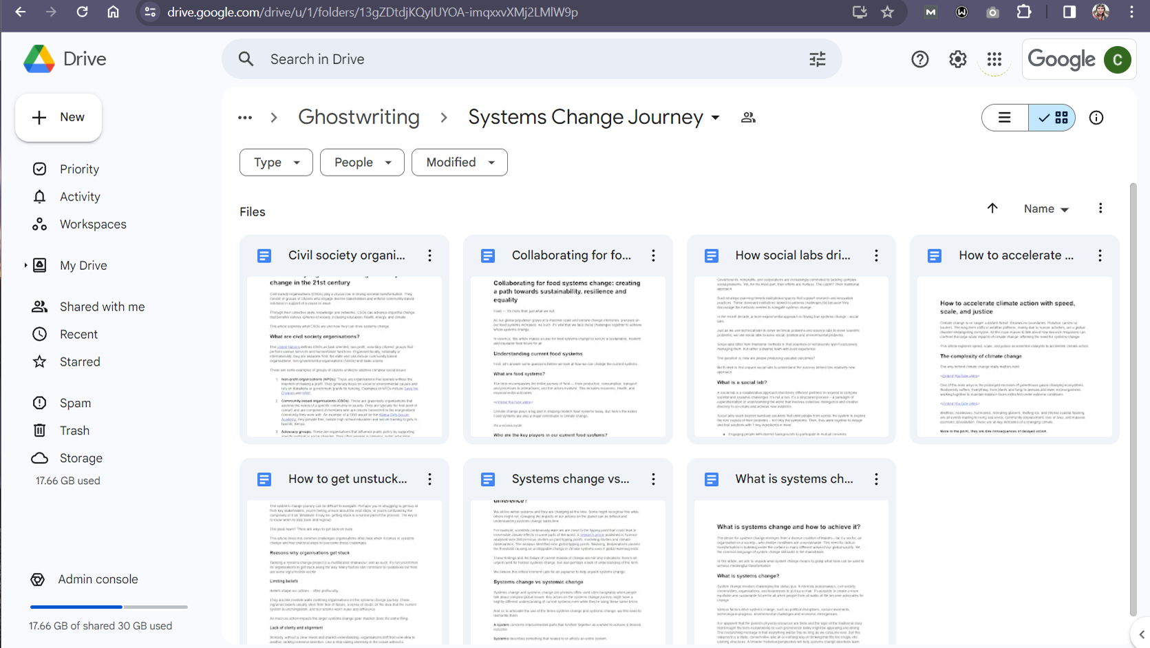Open more sort options menu
This screenshot has height=648, width=1150.
click(x=1100, y=209)
